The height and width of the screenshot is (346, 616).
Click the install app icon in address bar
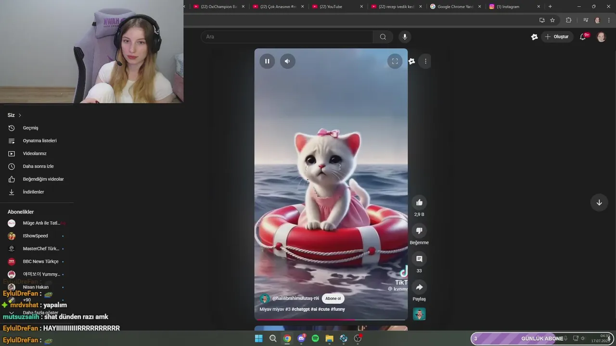[x=542, y=20]
